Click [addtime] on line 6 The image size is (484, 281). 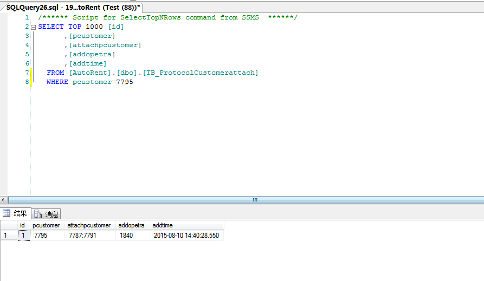click(x=88, y=63)
